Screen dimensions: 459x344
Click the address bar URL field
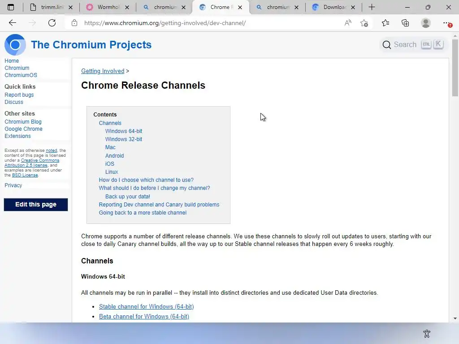coord(165,23)
